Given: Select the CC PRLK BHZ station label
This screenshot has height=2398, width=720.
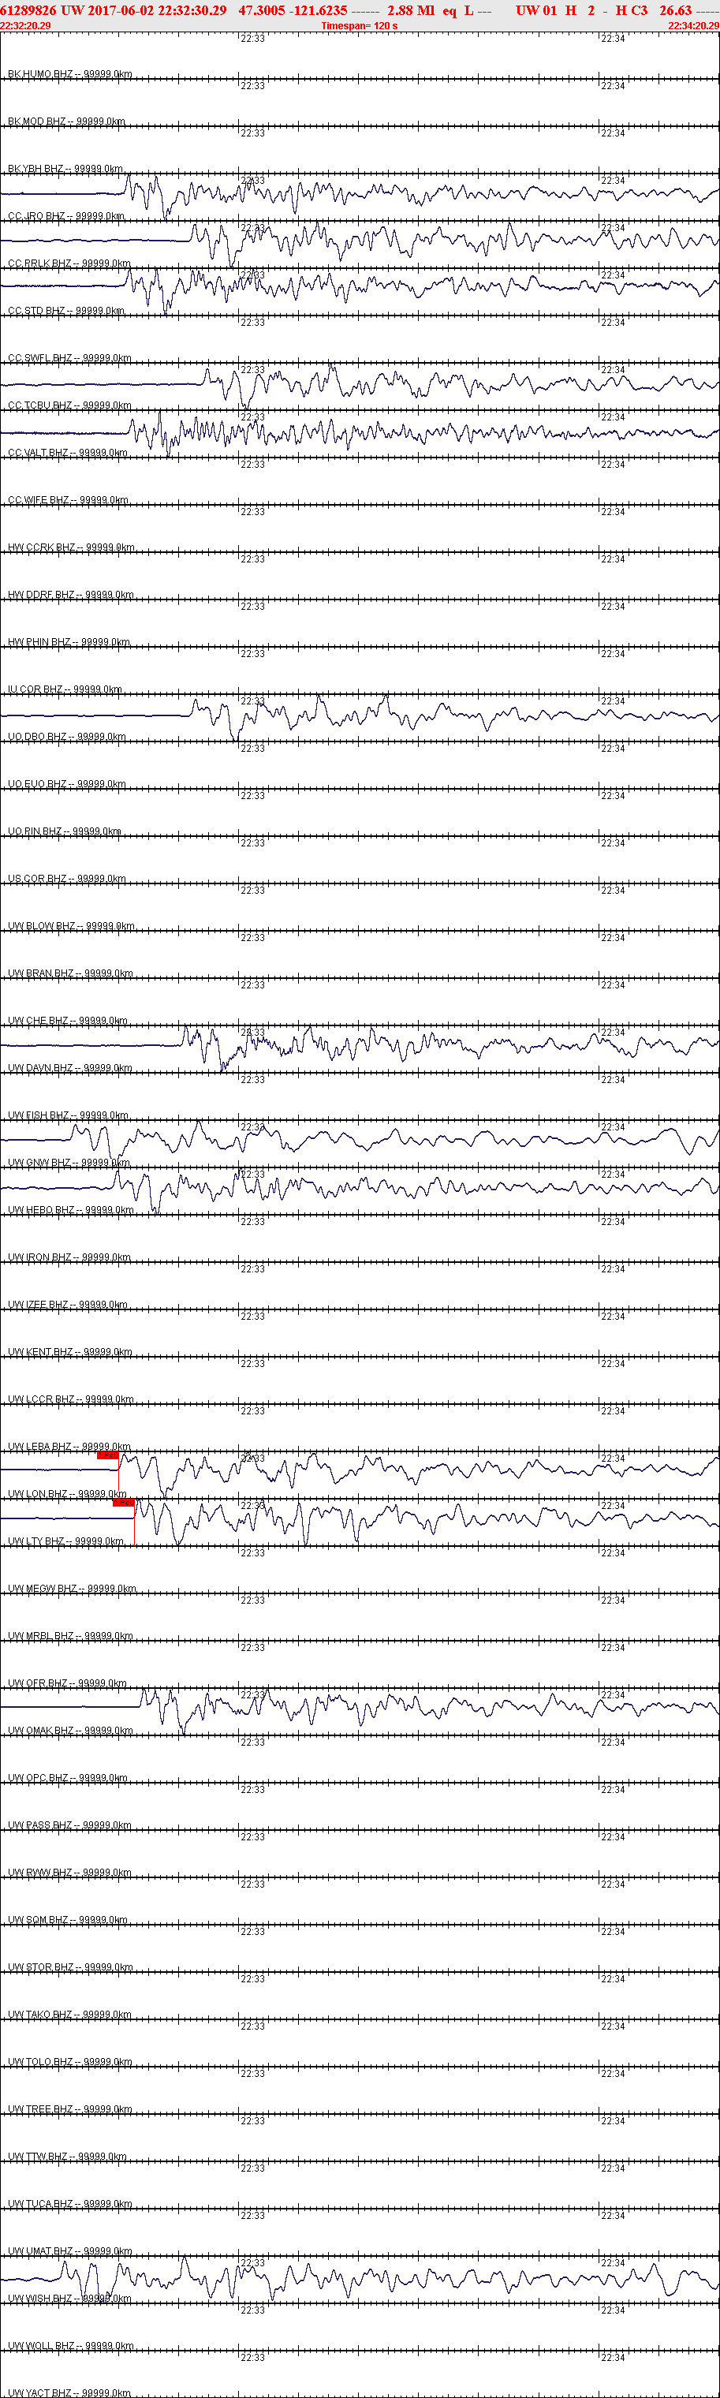Looking at the screenshot, I should [x=69, y=263].
